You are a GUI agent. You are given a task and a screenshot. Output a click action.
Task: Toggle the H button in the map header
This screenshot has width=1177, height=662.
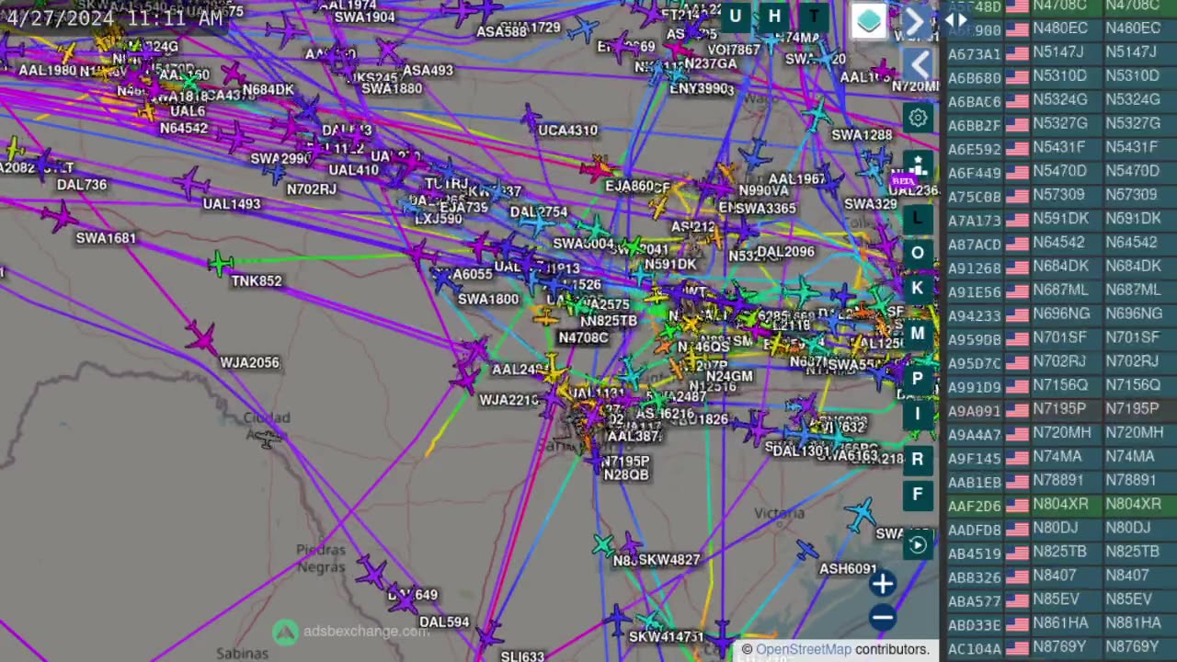[774, 17]
